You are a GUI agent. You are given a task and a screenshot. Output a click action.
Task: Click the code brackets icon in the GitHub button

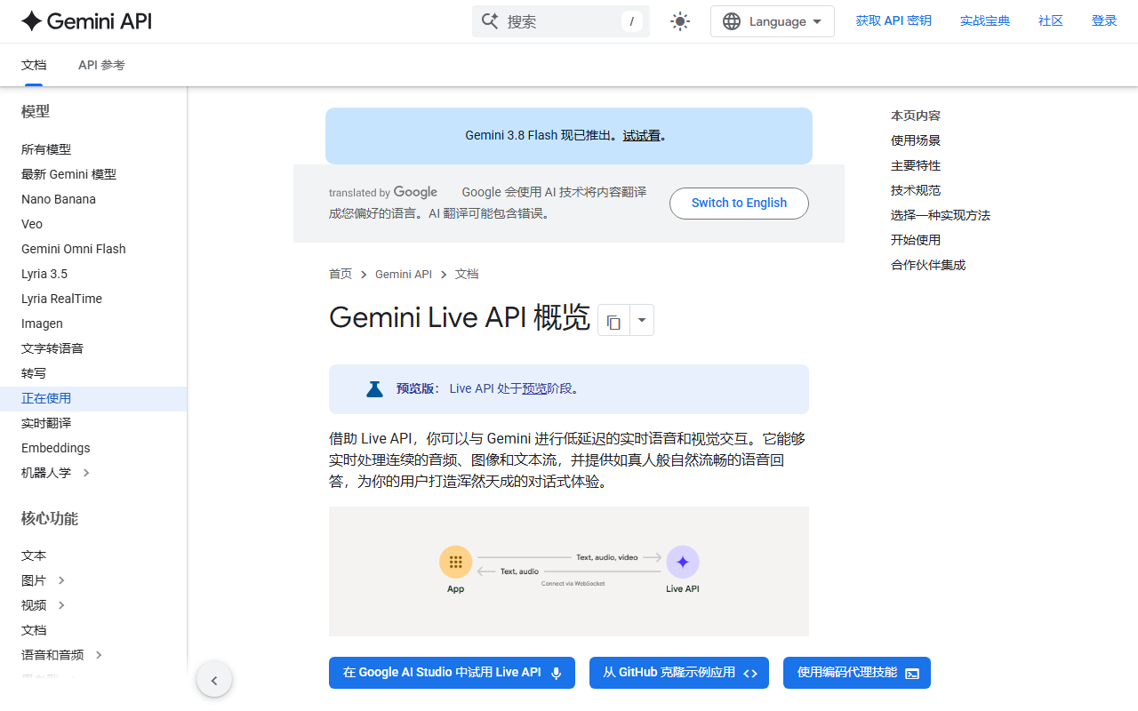tap(750, 673)
